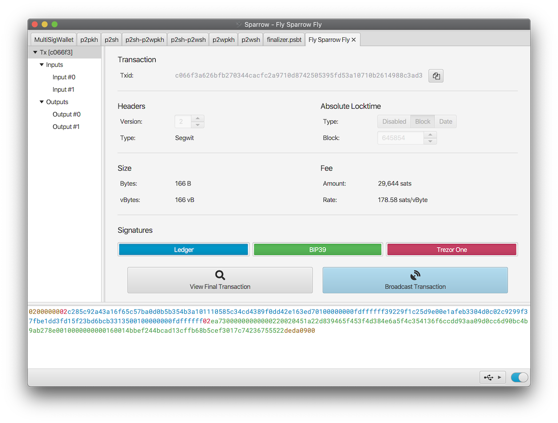Select the Disabled locktime type
Image resolution: width=558 pixels, height=423 pixels.
(394, 121)
